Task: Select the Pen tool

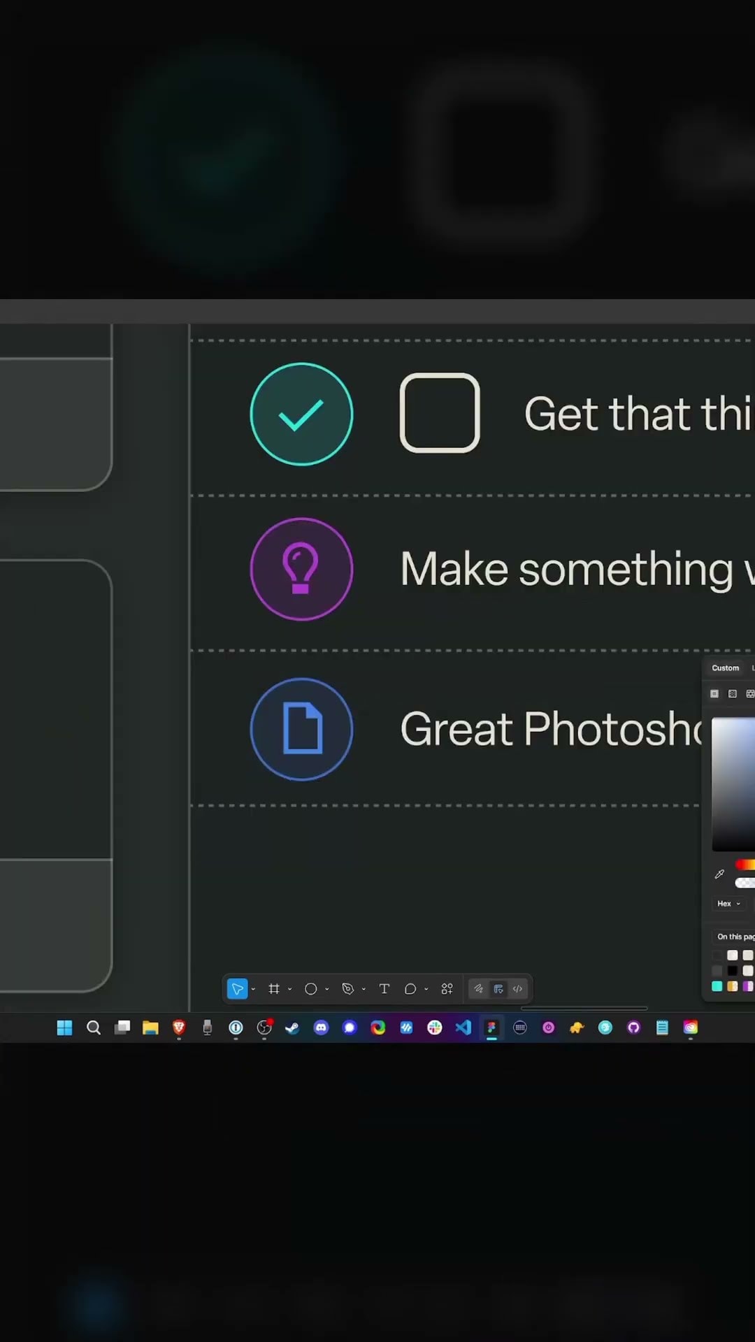Action: (x=347, y=988)
